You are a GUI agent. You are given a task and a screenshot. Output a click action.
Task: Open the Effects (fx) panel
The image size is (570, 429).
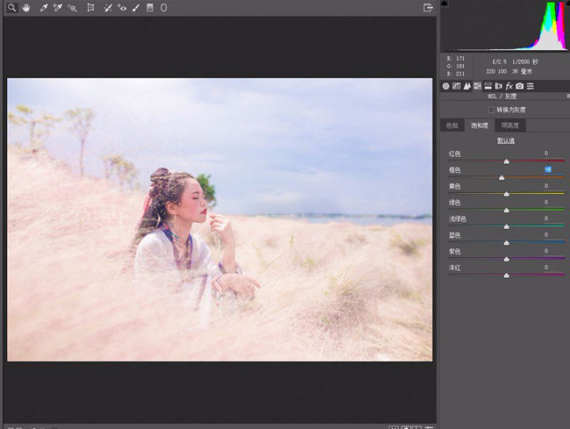(509, 85)
